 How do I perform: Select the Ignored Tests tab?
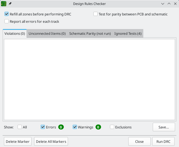pos(128,33)
